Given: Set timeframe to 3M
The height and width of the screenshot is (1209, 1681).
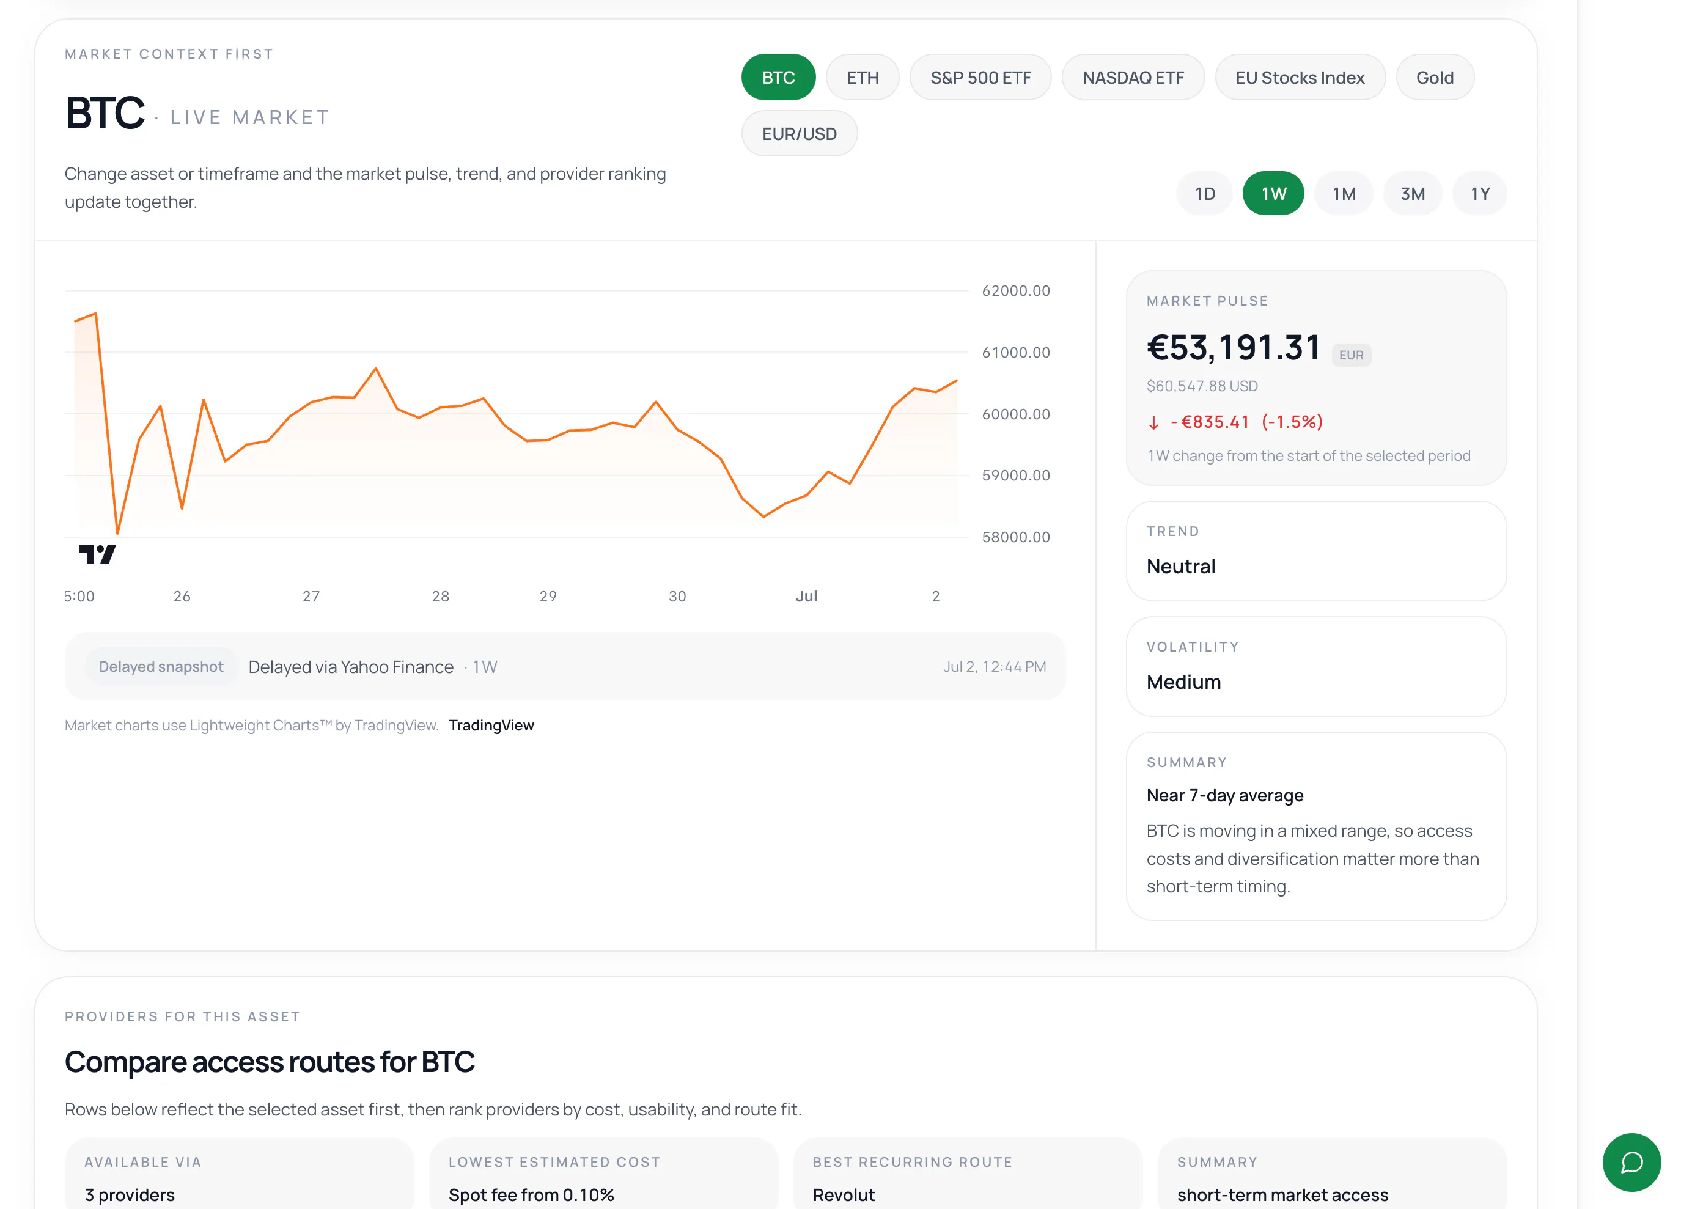Looking at the screenshot, I should pos(1413,194).
